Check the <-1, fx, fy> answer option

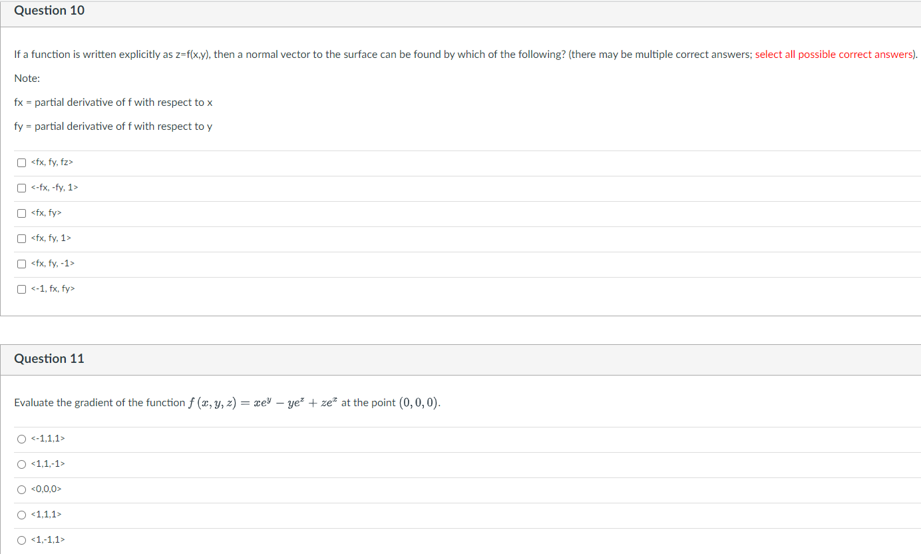21,288
